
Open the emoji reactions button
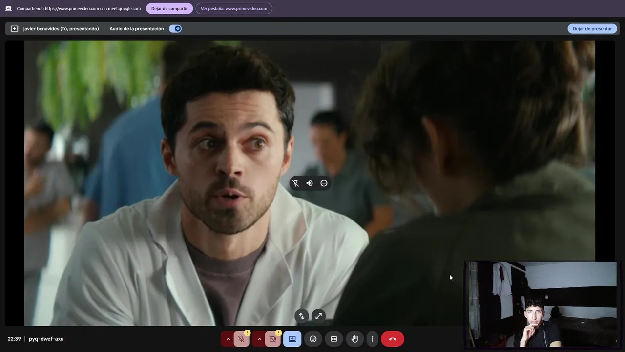pos(313,339)
